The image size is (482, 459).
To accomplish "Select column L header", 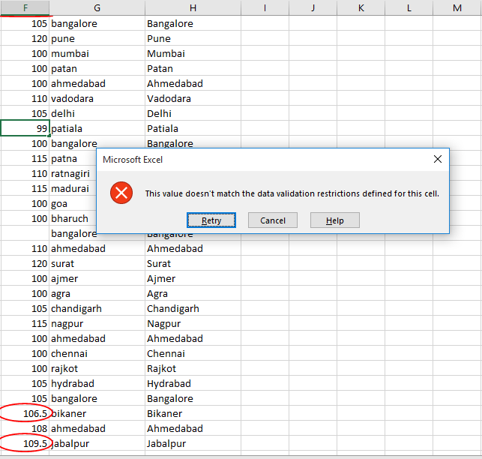I will tap(409, 7).
